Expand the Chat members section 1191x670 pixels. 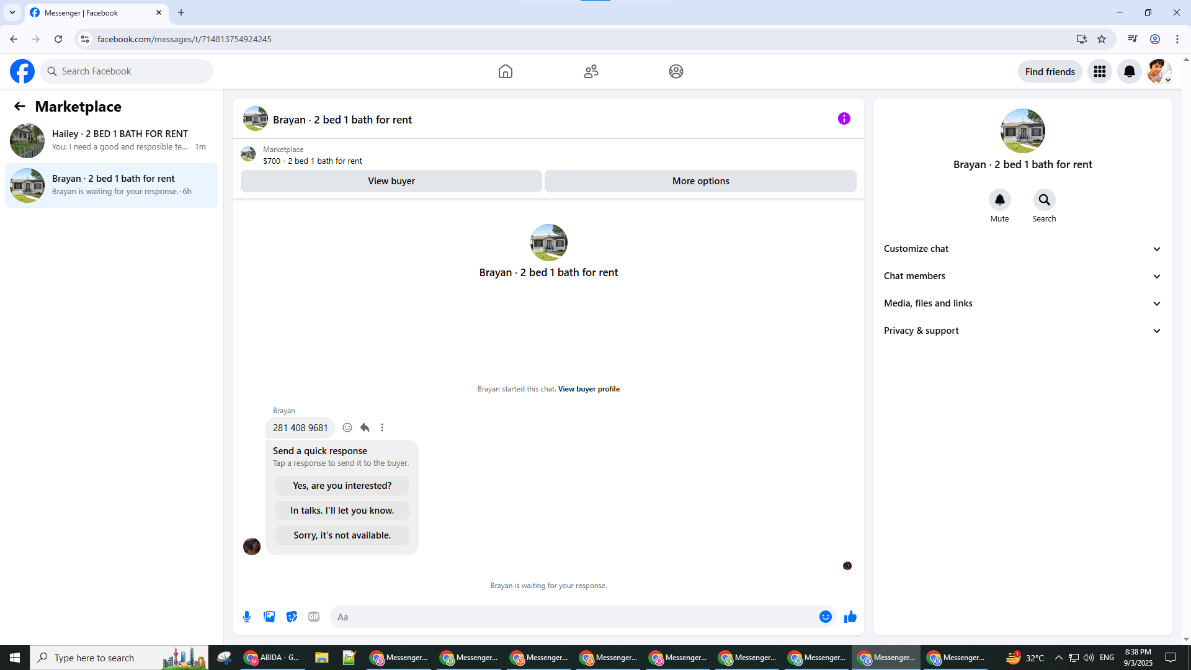1023,276
